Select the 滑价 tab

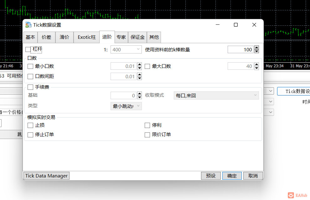pos(65,37)
